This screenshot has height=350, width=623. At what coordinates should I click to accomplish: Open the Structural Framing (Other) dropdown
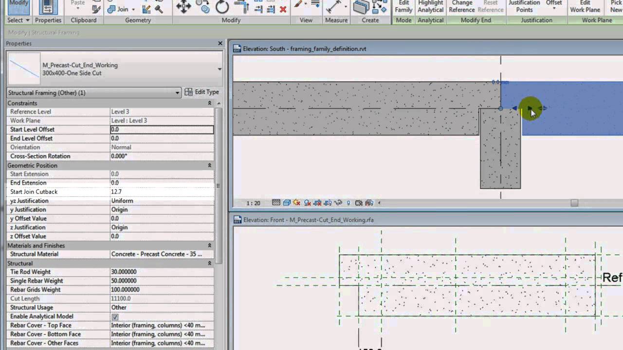click(177, 92)
